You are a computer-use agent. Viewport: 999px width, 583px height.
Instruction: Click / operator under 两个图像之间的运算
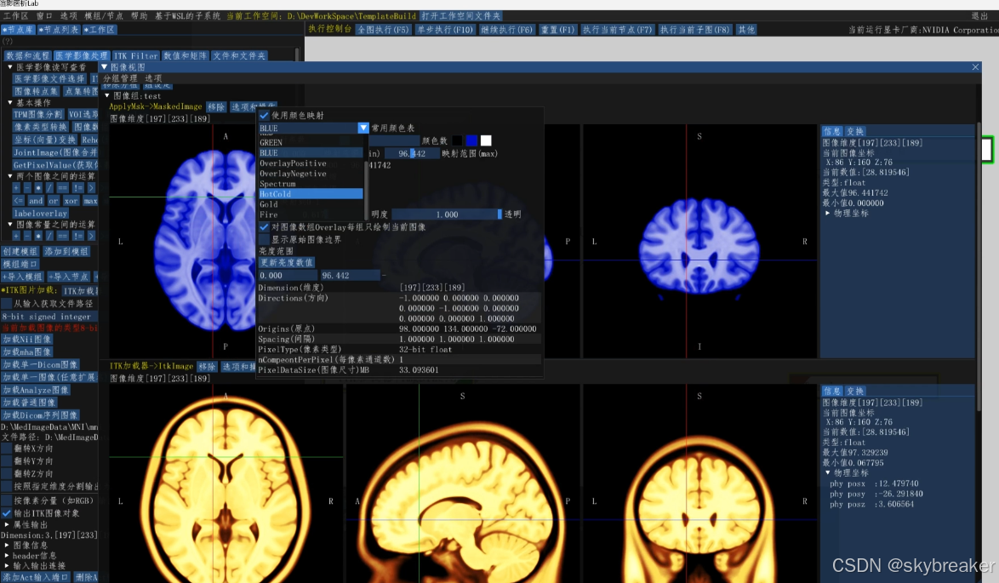(49, 188)
